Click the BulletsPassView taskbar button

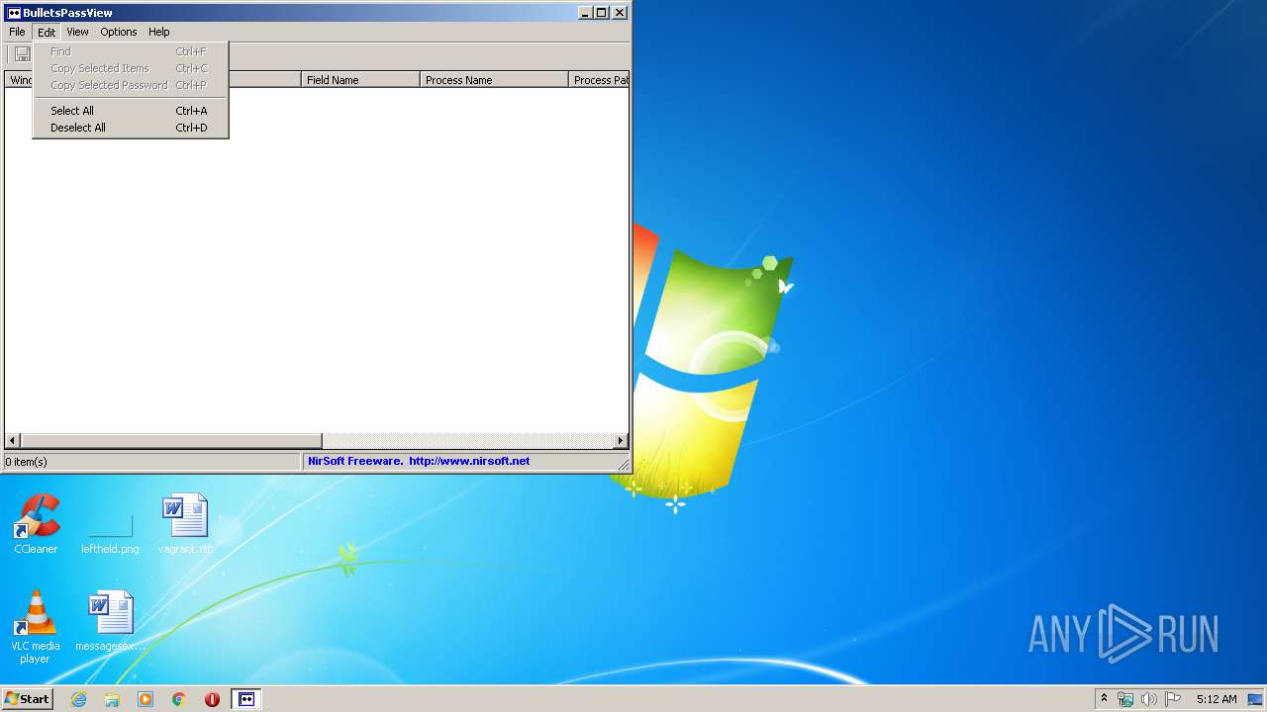[x=246, y=699]
